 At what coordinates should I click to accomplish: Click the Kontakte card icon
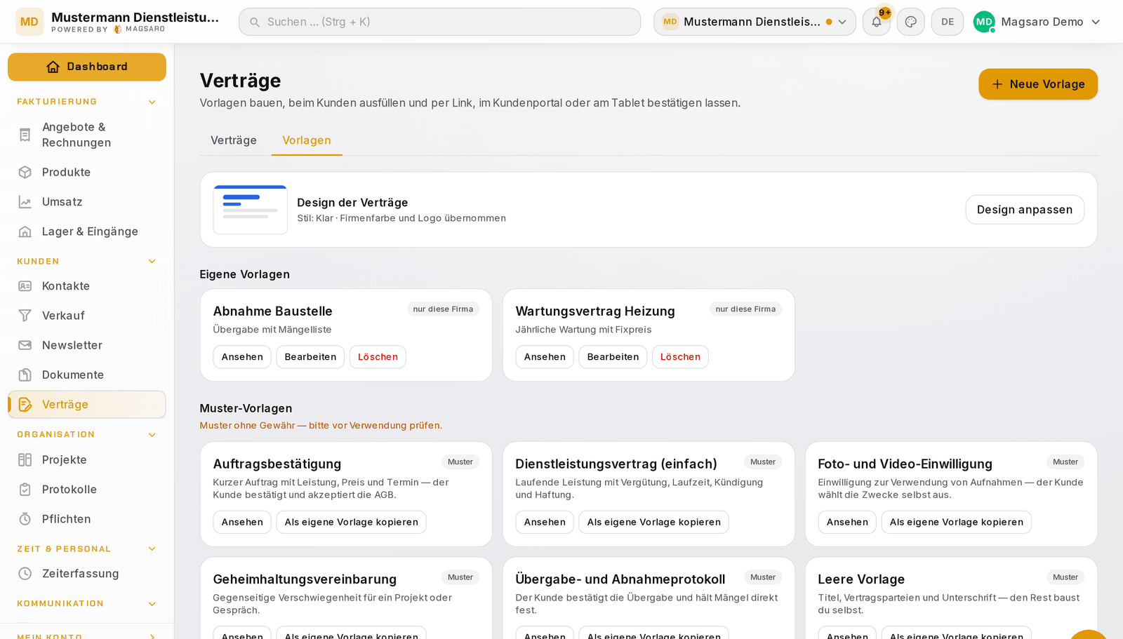[x=25, y=286]
